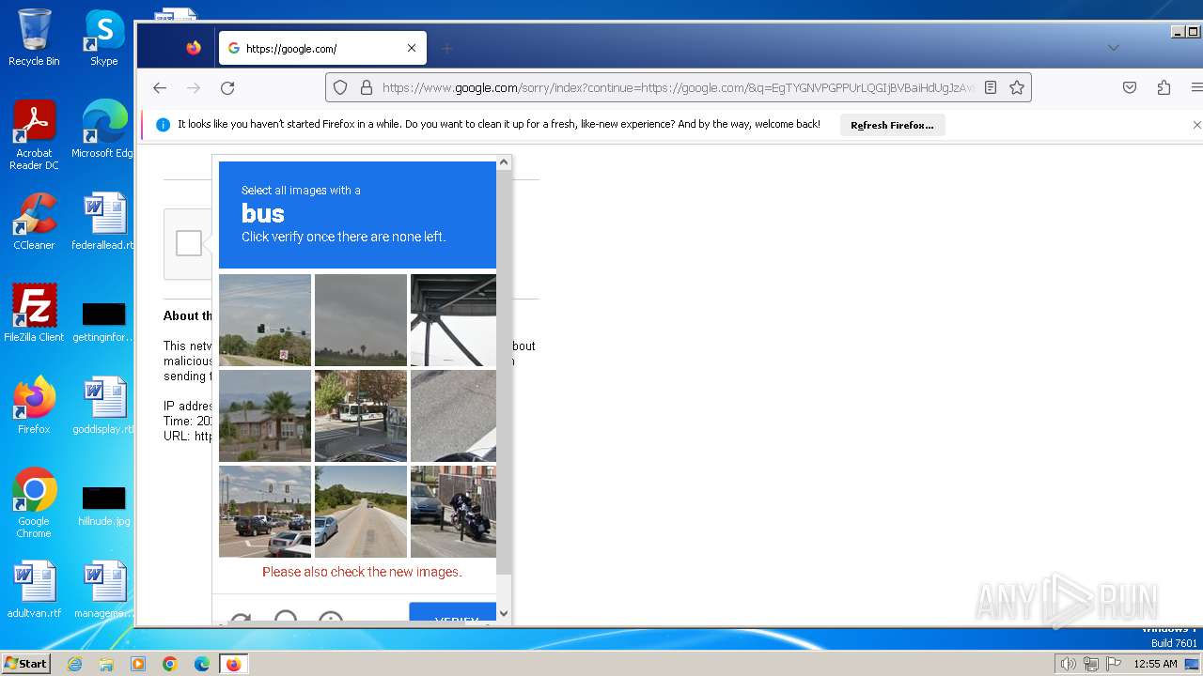The height and width of the screenshot is (676, 1203).
Task: Expand the list all tabs chevron
Action: click(1113, 48)
